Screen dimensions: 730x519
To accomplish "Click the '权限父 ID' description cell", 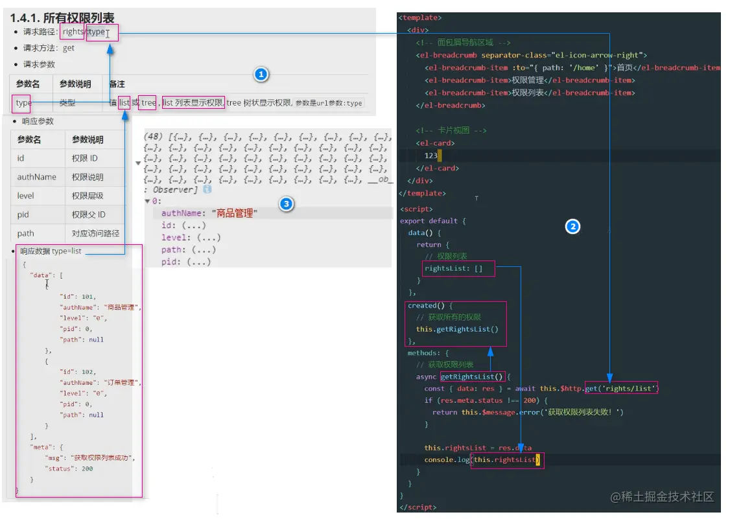I will pyautogui.click(x=88, y=214).
